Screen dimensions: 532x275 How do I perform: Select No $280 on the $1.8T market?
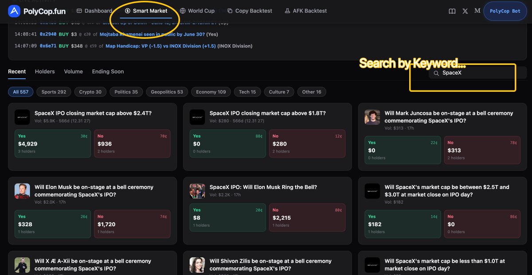pyautogui.click(x=307, y=144)
